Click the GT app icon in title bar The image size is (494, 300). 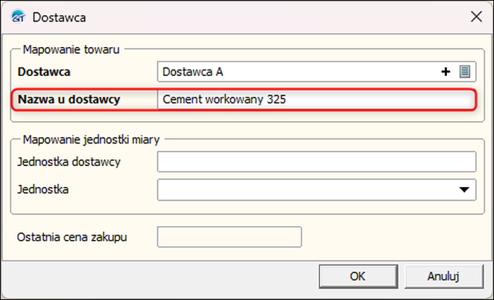pos(19,15)
